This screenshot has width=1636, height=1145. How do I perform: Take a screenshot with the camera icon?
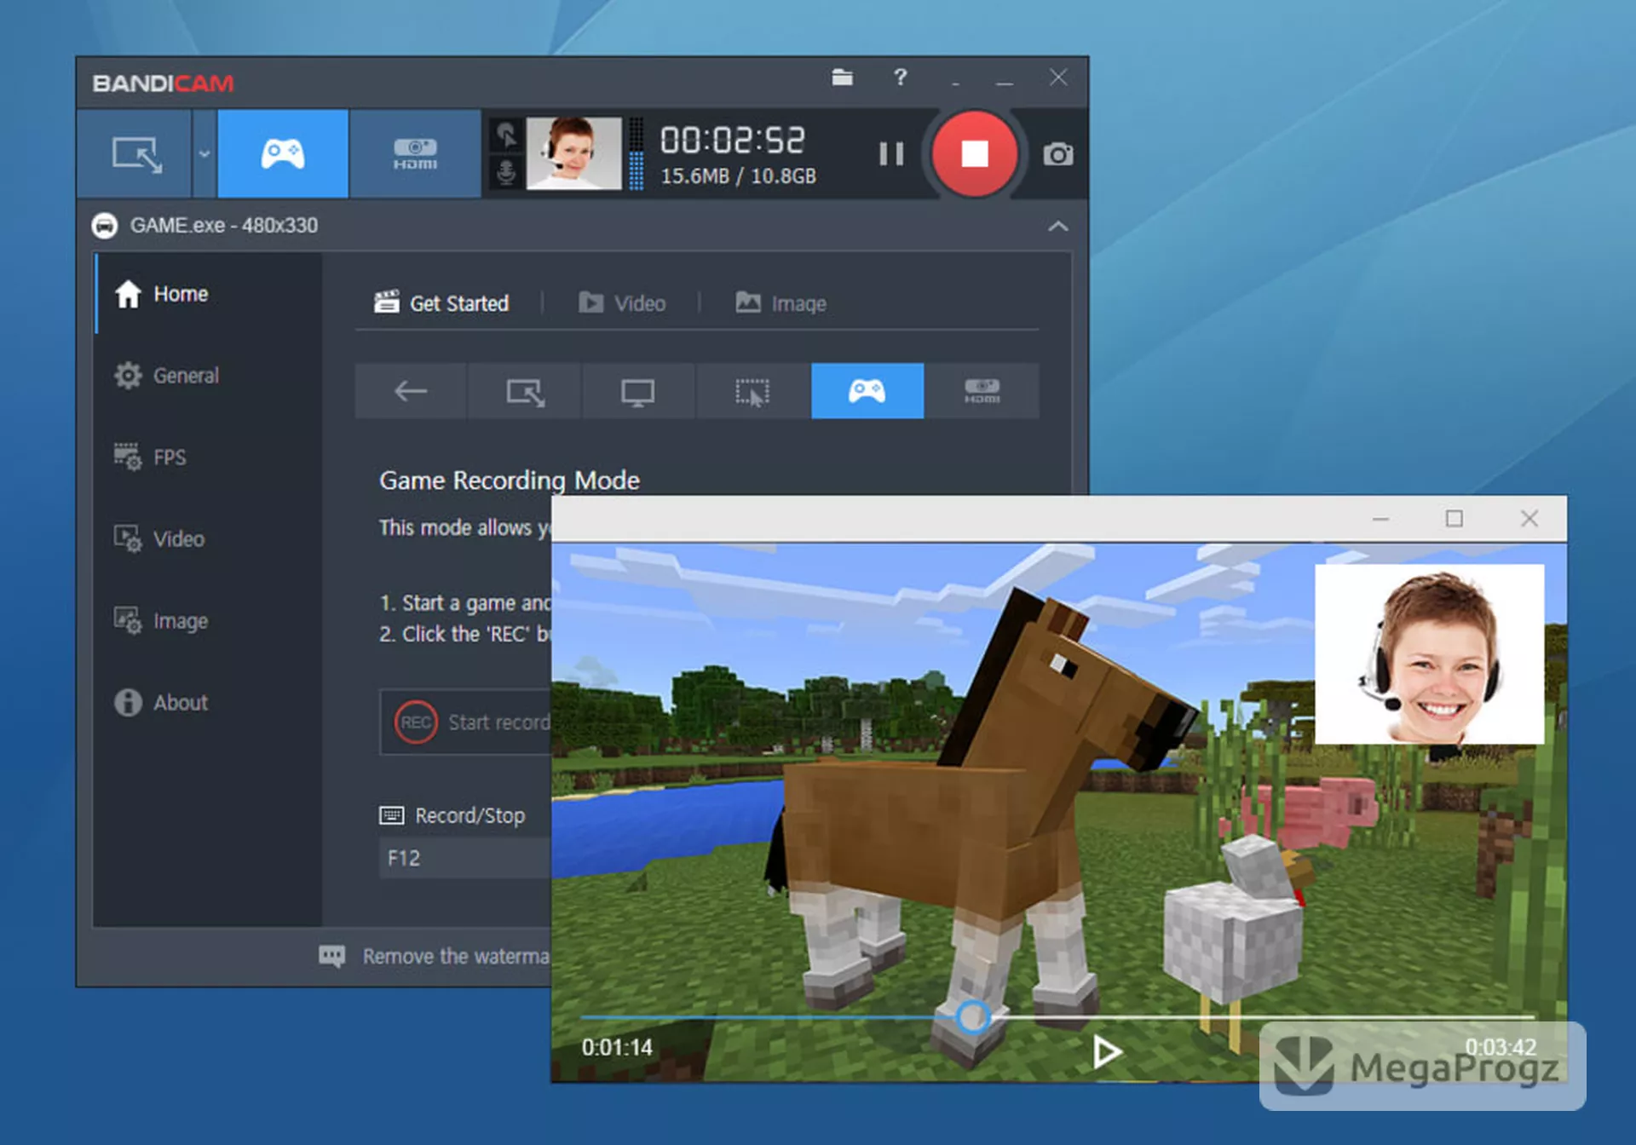click(x=1057, y=154)
